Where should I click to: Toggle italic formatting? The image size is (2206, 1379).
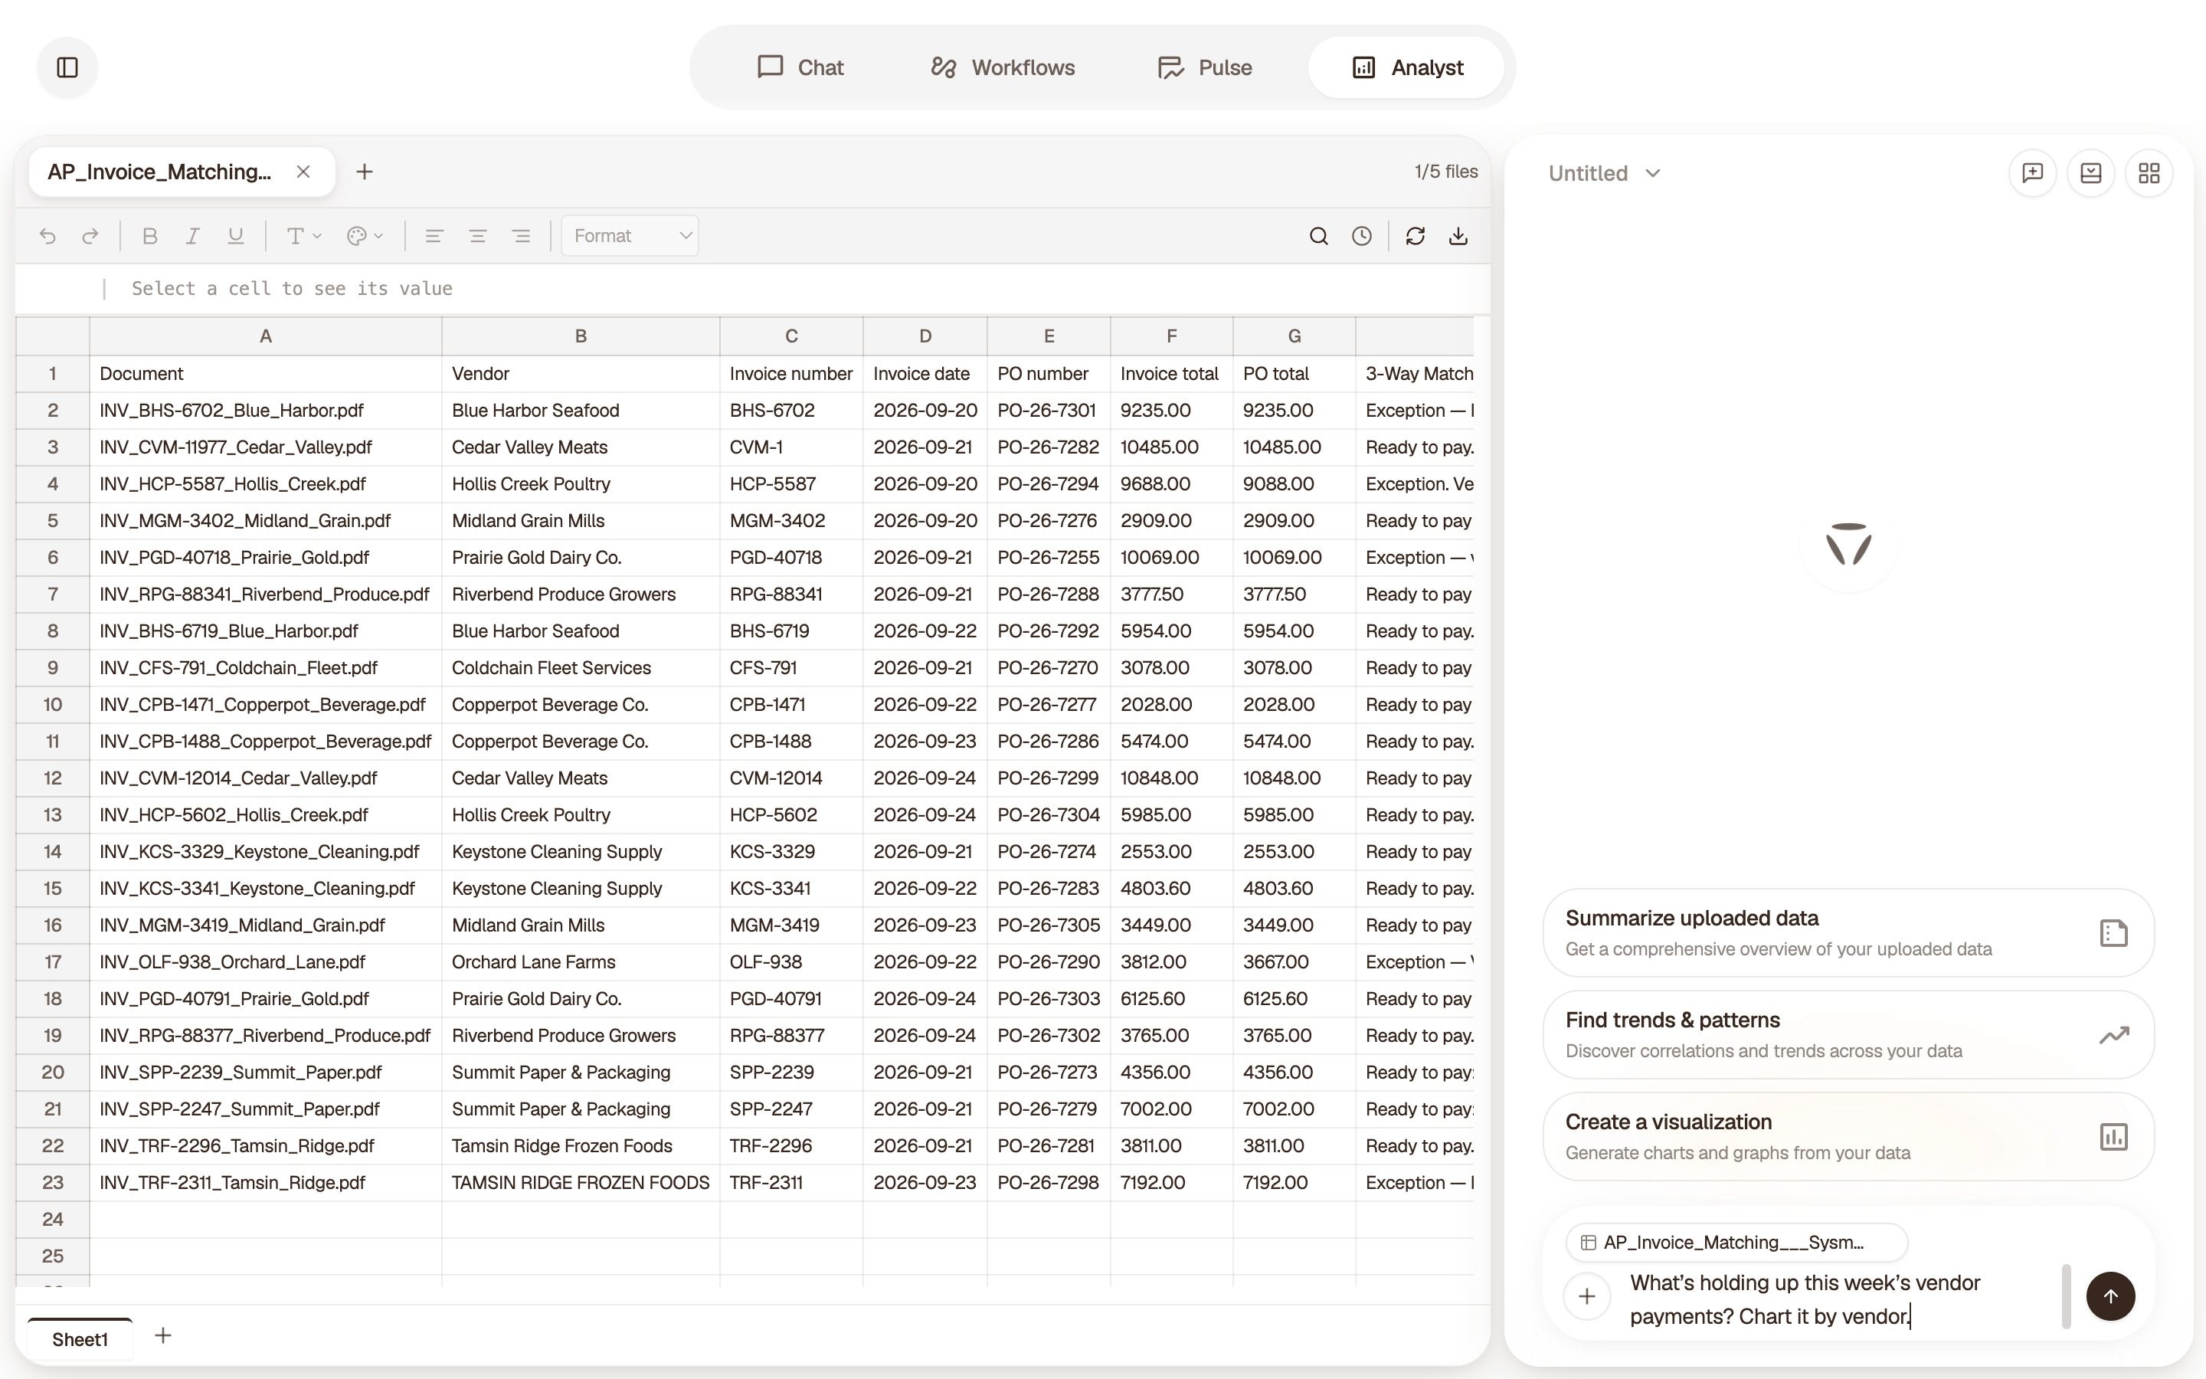pyautogui.click(x=192, y=236)
